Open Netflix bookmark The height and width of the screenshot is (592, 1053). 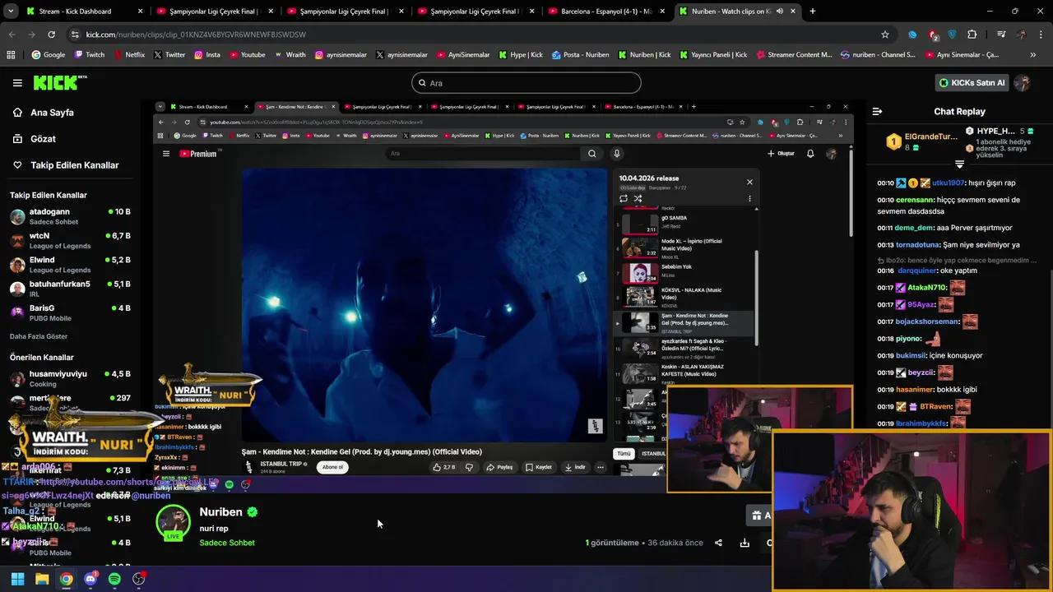click(128, 55)
